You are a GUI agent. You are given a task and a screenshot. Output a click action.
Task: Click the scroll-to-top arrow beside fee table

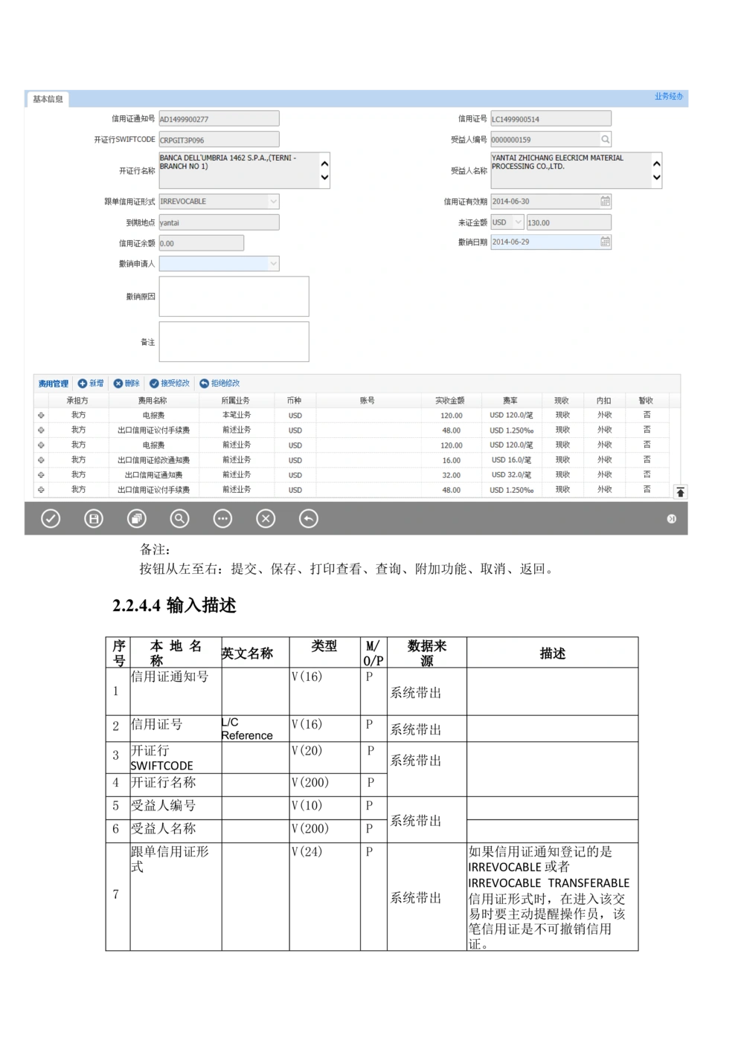(x=682, y=490)
